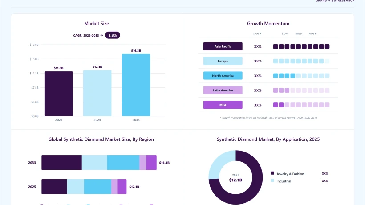Viewport: 365px width, 205px height.
Task: Select the 2033 market size bar
Action: click(136, 85)
